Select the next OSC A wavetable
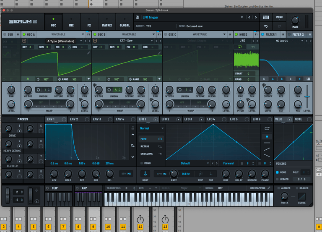The width and height of the screenshot is (322, 232). [x=90, y=41]
